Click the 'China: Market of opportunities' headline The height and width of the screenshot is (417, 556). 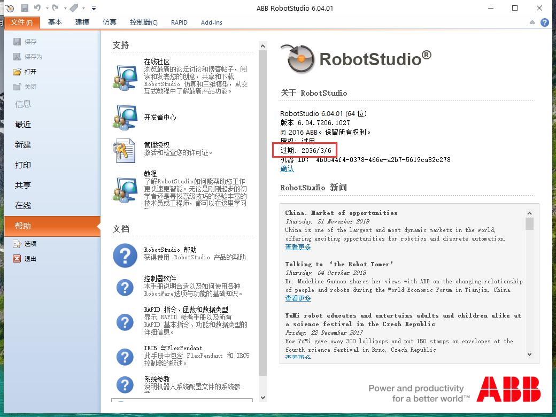(x=341, y=213)
